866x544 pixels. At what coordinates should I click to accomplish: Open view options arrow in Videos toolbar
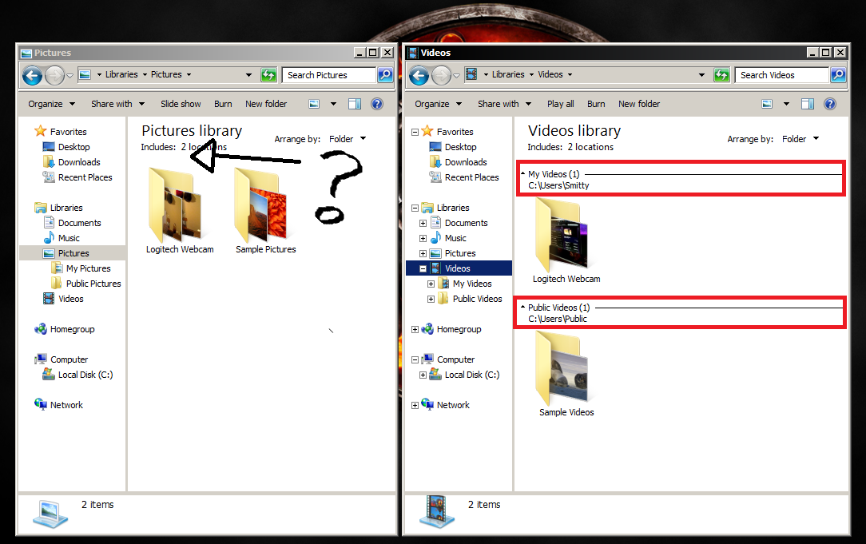point(786,104)
